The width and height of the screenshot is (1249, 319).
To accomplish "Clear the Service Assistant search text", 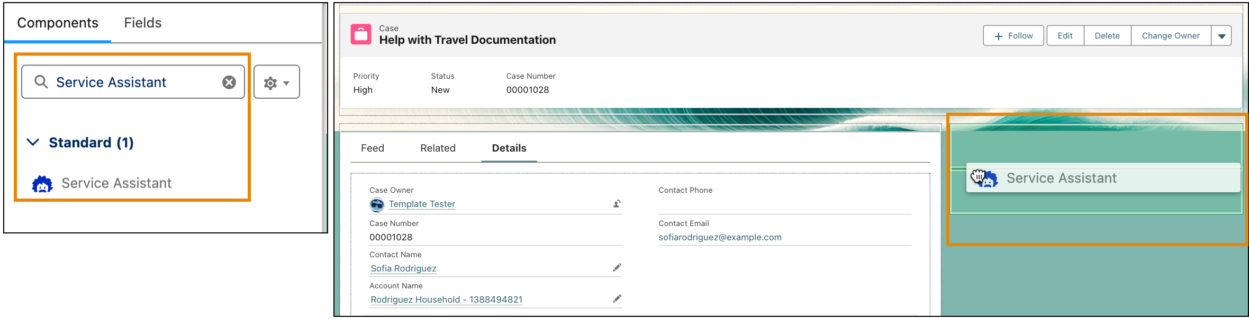I will pos(229,82).
